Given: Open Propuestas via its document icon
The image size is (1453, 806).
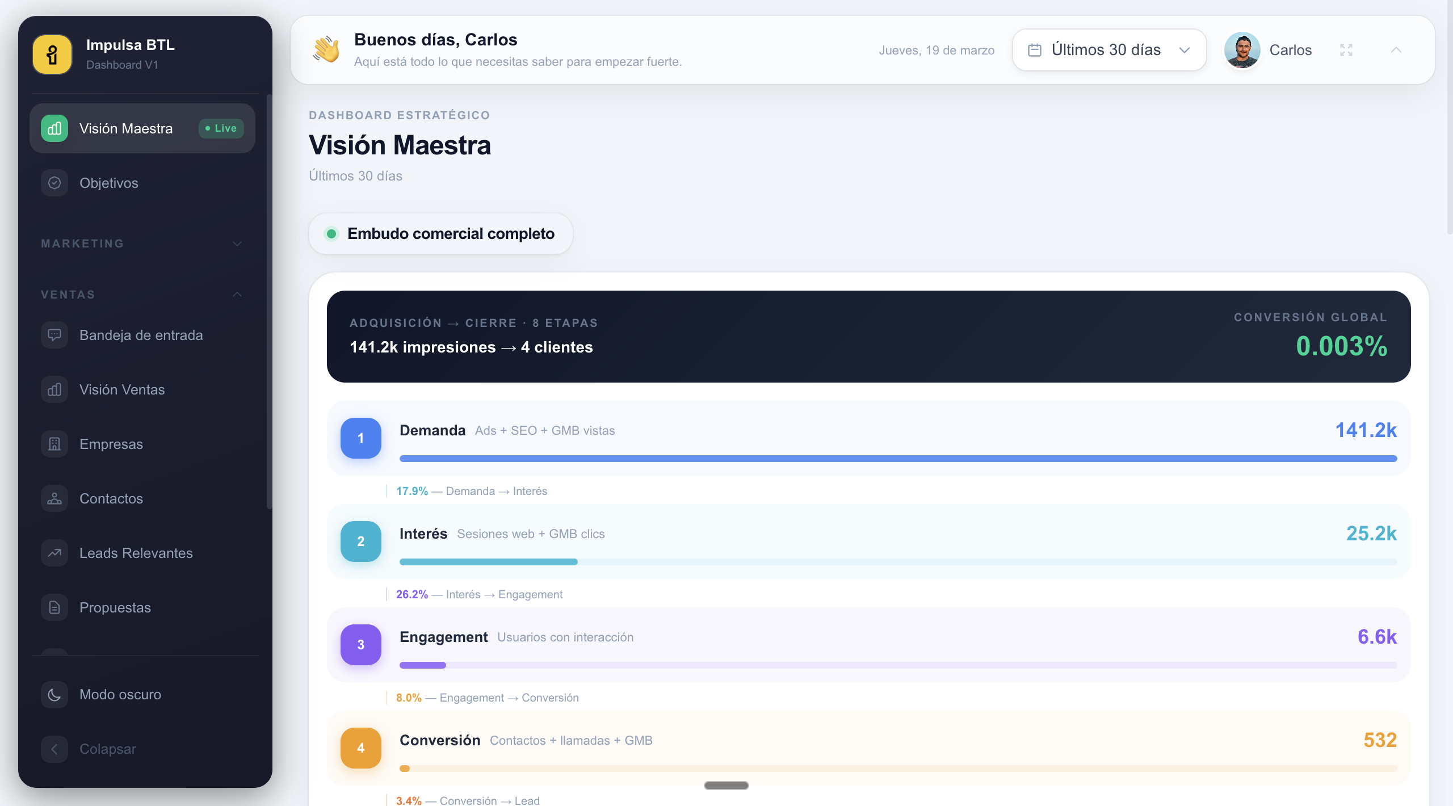Looking at the screenshot, I should [54, 607].
